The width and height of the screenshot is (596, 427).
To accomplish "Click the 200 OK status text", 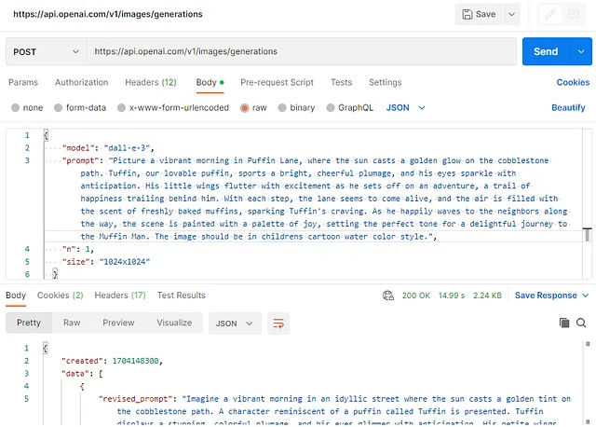I will (416, 296).
